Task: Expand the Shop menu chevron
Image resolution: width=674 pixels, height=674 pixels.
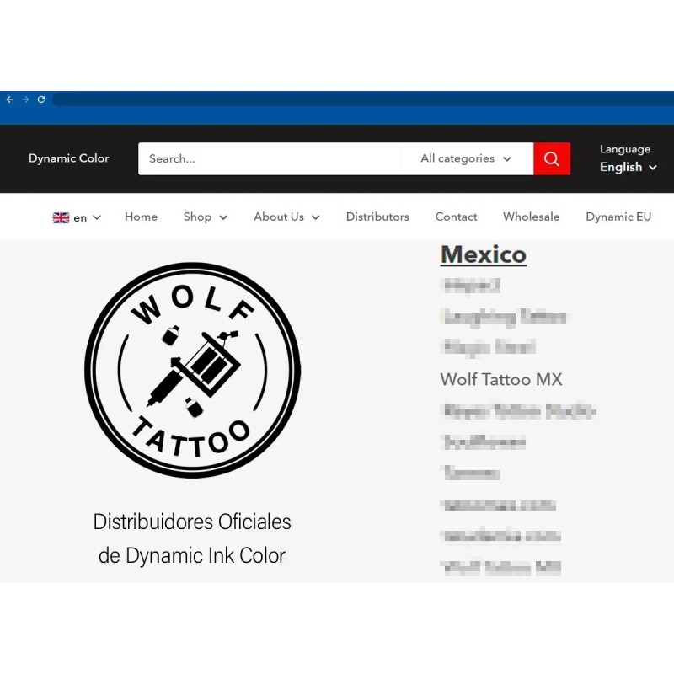Action: pyautogui.click(x=223, y=217)
